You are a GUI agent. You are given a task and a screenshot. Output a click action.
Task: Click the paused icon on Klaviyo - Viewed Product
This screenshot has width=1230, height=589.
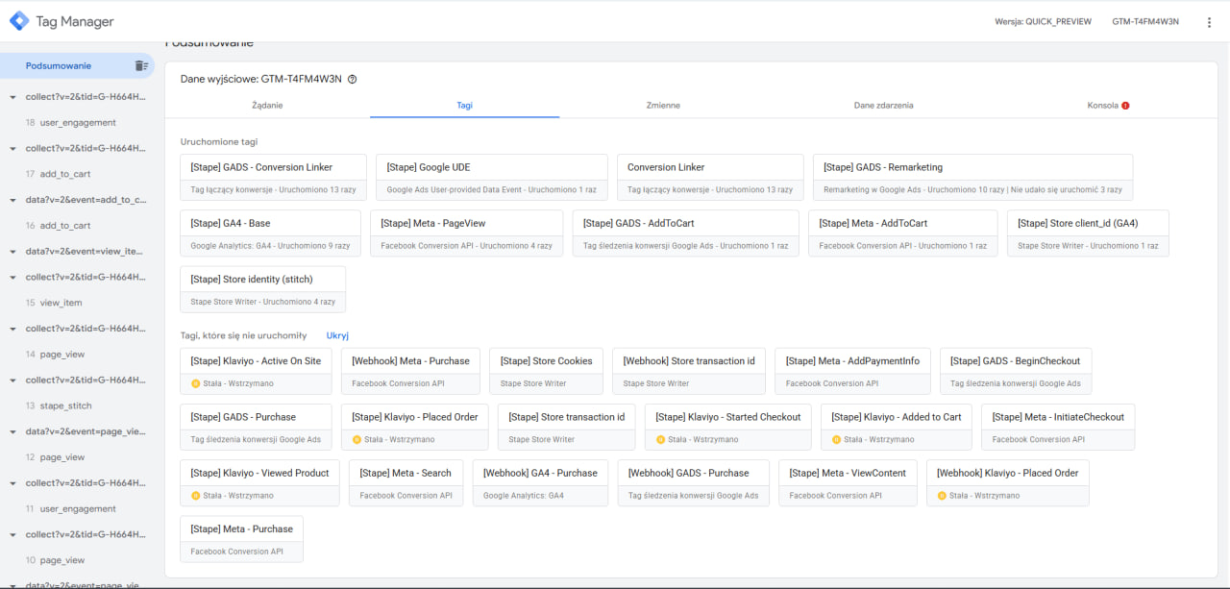tap(195, 496)
